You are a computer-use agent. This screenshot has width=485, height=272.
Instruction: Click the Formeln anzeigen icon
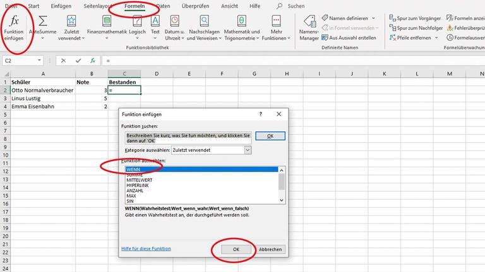point(450,18)
